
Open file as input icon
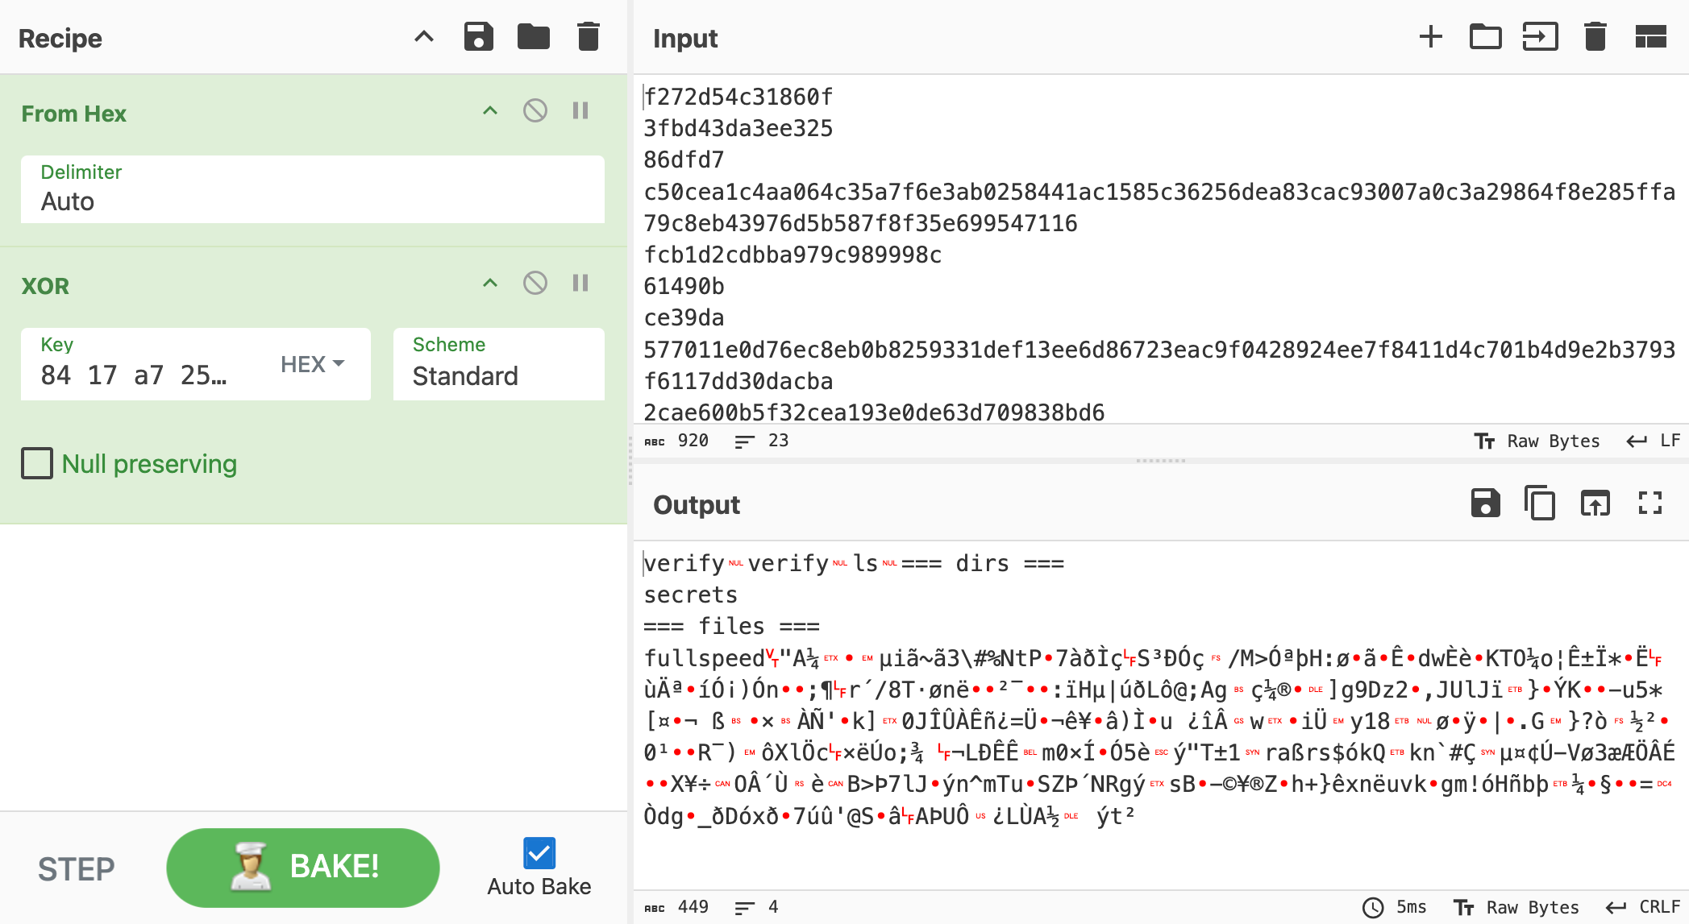(x=1540, y=37)
